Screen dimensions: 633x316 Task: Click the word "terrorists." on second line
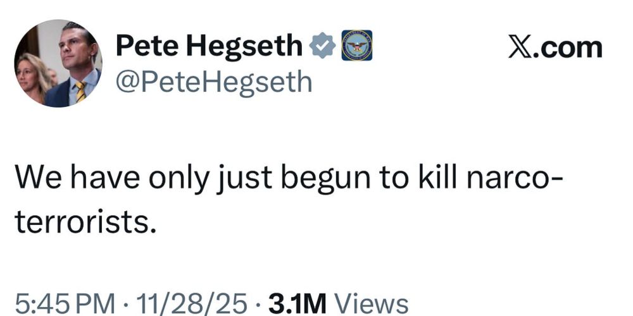tap(85, 222)
